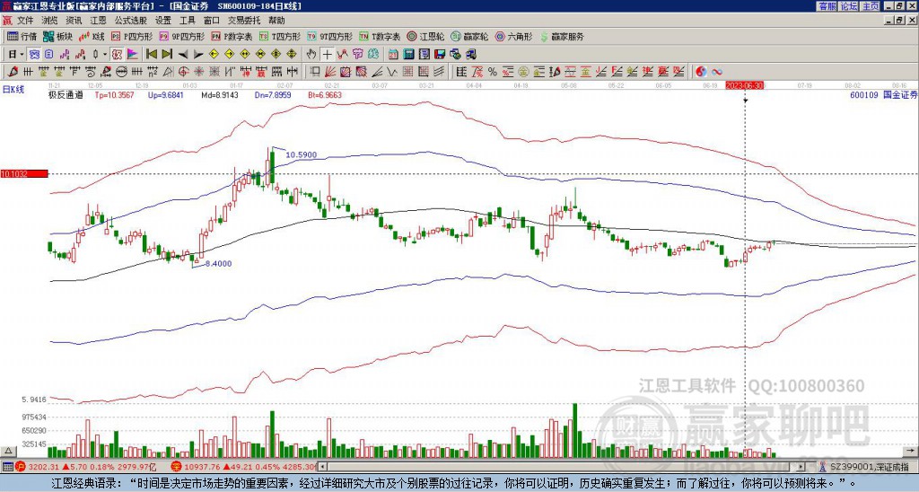This screenshot has height=492, width=919.
Task: Click the red 10.1032 price axis tag
Action: click(23, 173)
